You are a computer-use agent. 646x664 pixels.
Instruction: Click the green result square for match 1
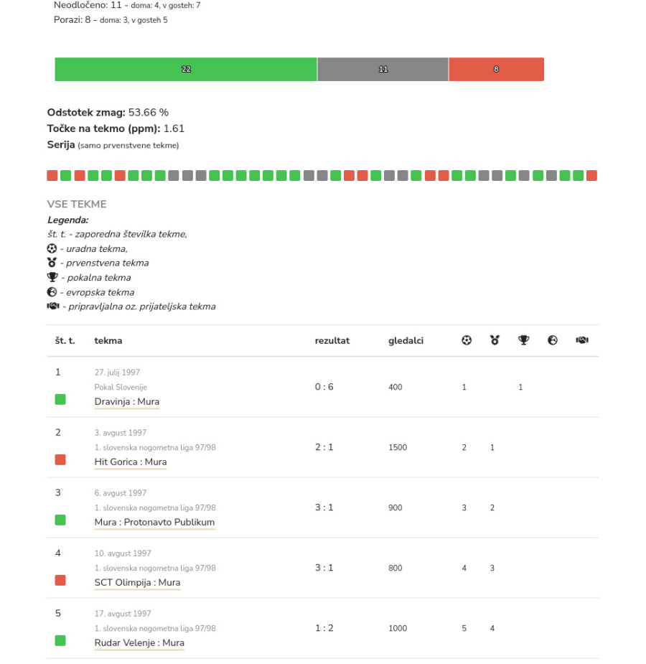pos(60,399)
